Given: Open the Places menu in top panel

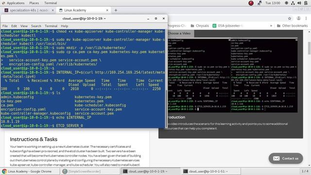Looking at the screenshot, I should click(34, 3).
